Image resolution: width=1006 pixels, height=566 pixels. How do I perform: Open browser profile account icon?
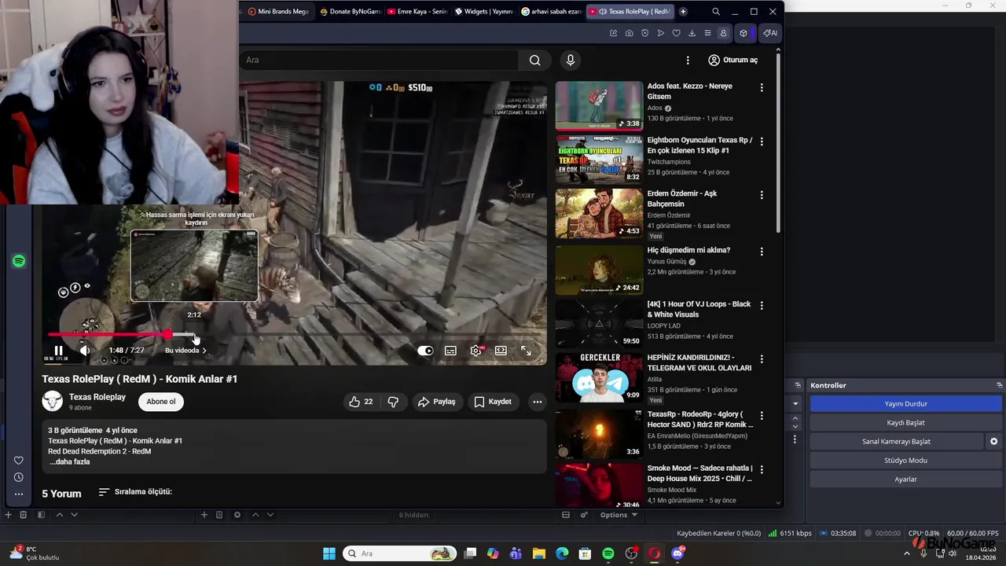tap(723, 33)
